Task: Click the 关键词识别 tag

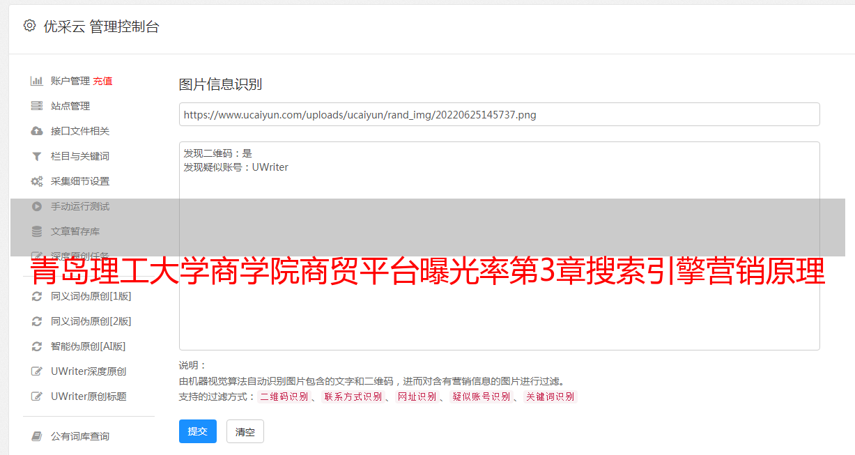Action: (x=550, y=396)
